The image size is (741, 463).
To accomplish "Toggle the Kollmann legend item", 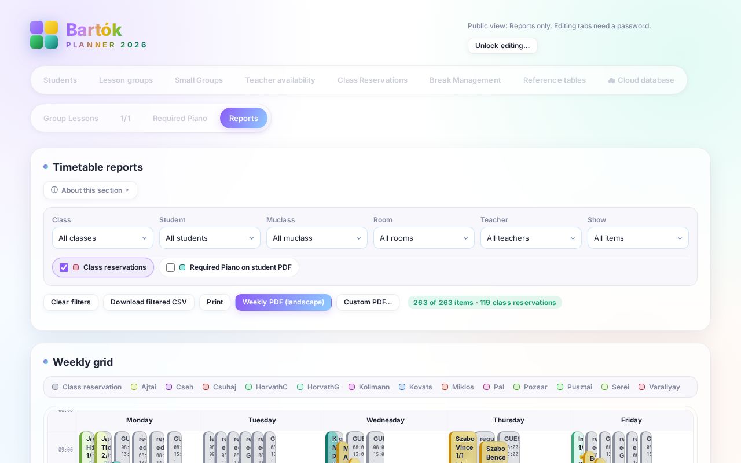I will tap(369, 387).
